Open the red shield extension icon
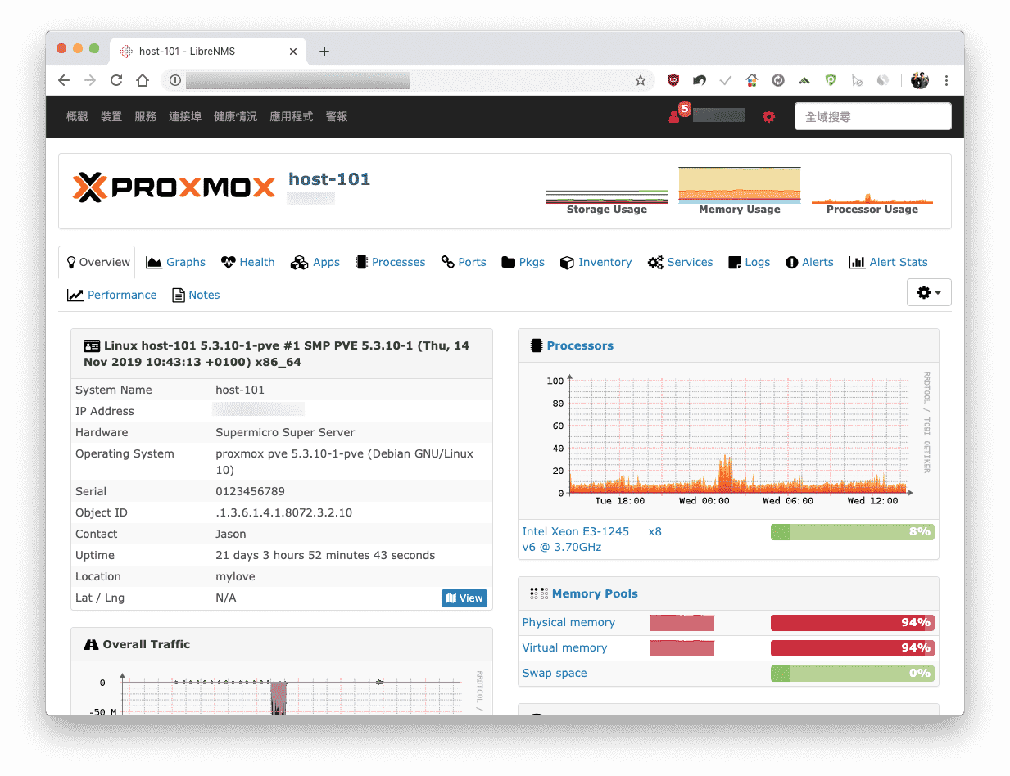The image size is (1010, 776). point(673,80)
